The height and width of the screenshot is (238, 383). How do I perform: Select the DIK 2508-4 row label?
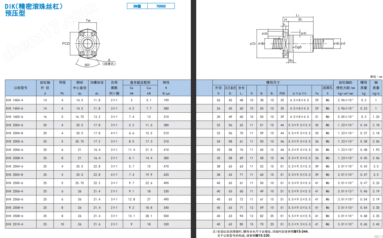click(x=14, y=208)
